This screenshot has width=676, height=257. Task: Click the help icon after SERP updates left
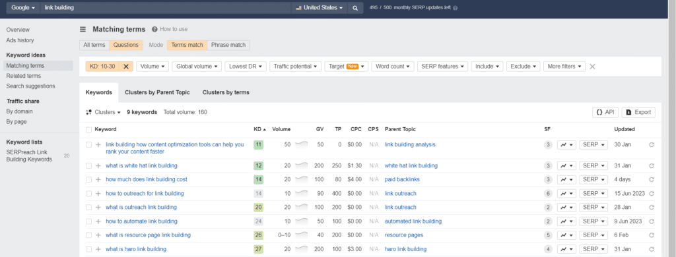(456, 8)
